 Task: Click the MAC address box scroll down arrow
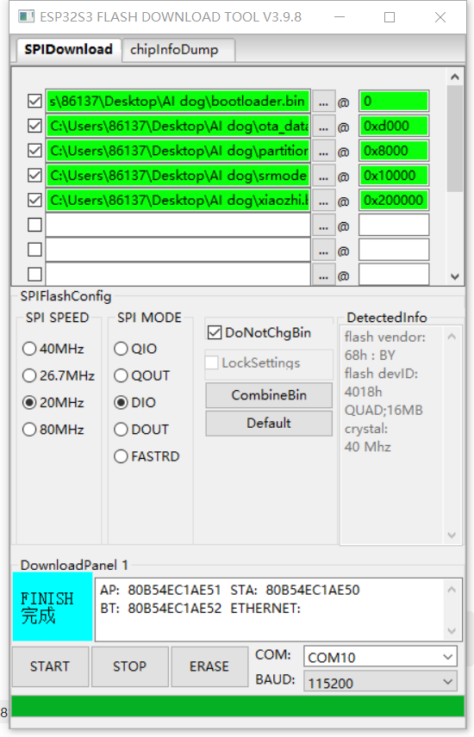(x=452, y=631)
